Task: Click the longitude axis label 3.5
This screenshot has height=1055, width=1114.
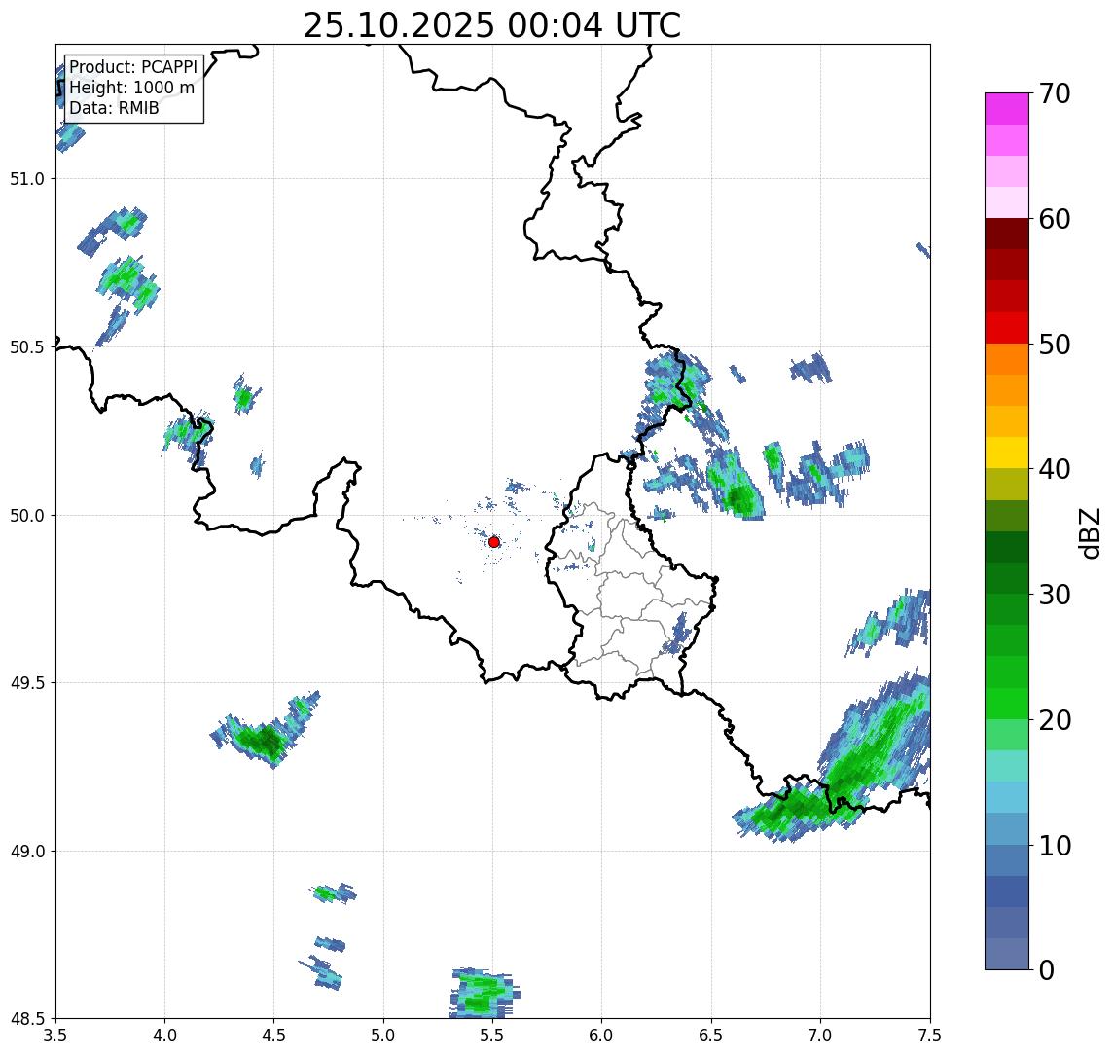Action: tap(55, 1036)
